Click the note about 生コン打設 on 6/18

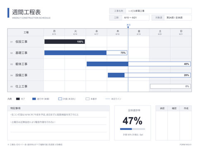(x=44, y=115)
